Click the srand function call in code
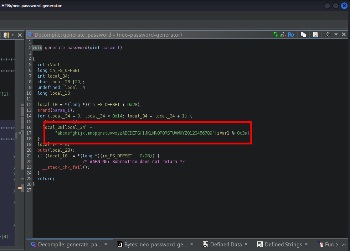 pos(43,110)
